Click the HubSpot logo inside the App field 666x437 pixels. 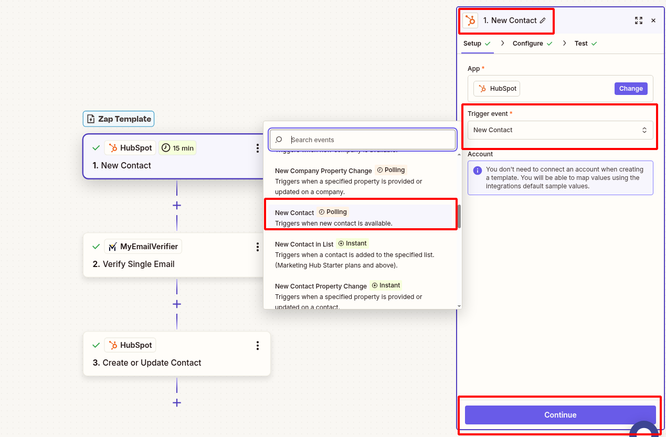pyautogui.click(x=484, y=88)
